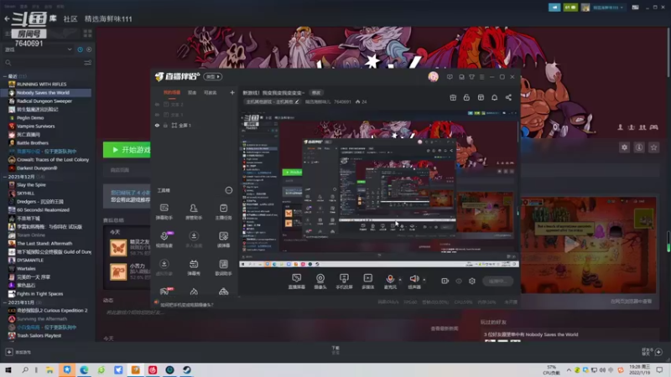The image size is (671, 377).
Task: Open the 弹幕秀 tool in toolbox
Action: 194,267
